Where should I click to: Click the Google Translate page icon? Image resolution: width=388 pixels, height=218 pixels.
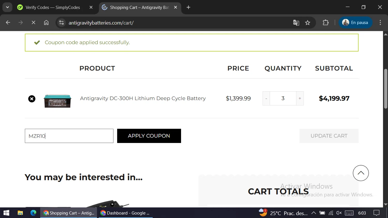[x=296, y=23]
